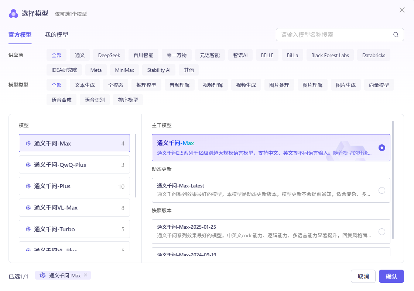Select model type 文本生成
The image size is (414, 291).
coord(85,85)
